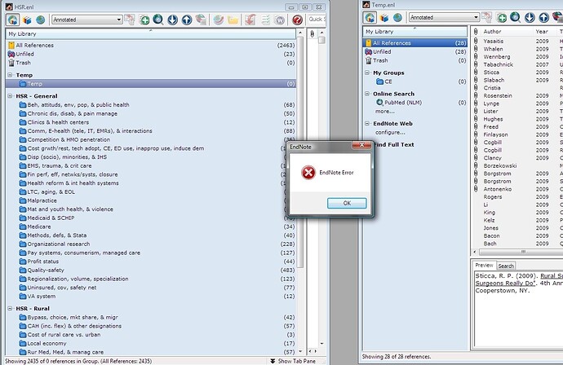Click Insert Citation icon in HSR toolbar
The height and width of the screenshot is (365, 563).
[x=250, y=20]
